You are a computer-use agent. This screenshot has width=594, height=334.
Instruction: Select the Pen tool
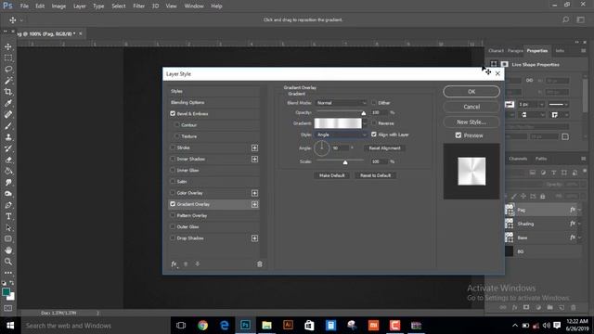click(8, 205)
